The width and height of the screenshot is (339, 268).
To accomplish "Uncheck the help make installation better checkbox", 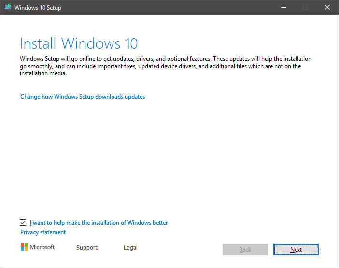I will 23,223.
